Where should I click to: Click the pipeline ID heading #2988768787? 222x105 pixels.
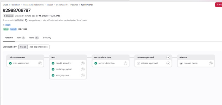[x=17, y=10]
